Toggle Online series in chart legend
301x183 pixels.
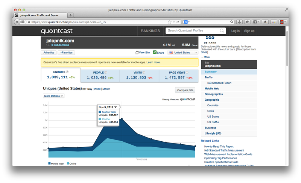coord(71,163)
